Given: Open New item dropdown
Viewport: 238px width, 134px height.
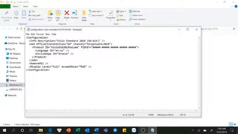Looking at the screenshot, I should click(96, 12).
